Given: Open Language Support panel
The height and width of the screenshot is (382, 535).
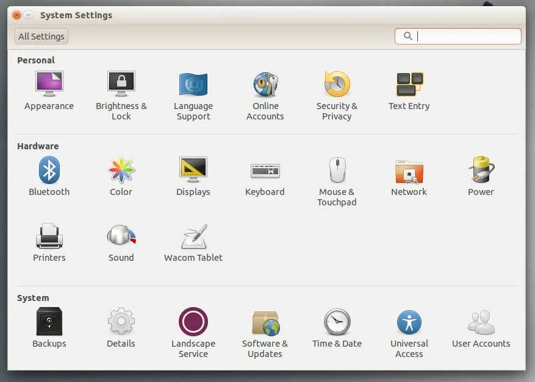Looking at the screenshot, I should pos(193,96).
